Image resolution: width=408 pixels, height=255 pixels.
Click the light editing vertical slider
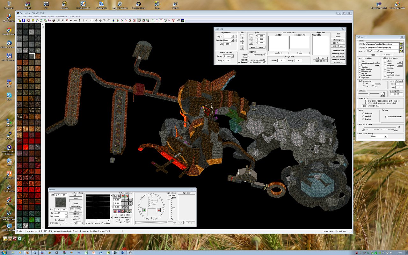(169, 209)
